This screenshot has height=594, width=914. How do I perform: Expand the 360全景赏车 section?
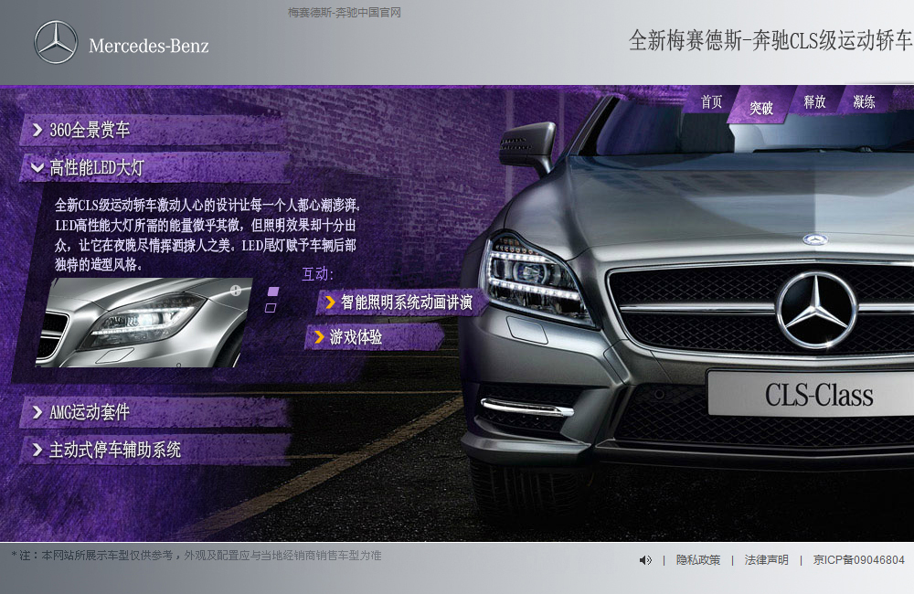tap(90, 130)
